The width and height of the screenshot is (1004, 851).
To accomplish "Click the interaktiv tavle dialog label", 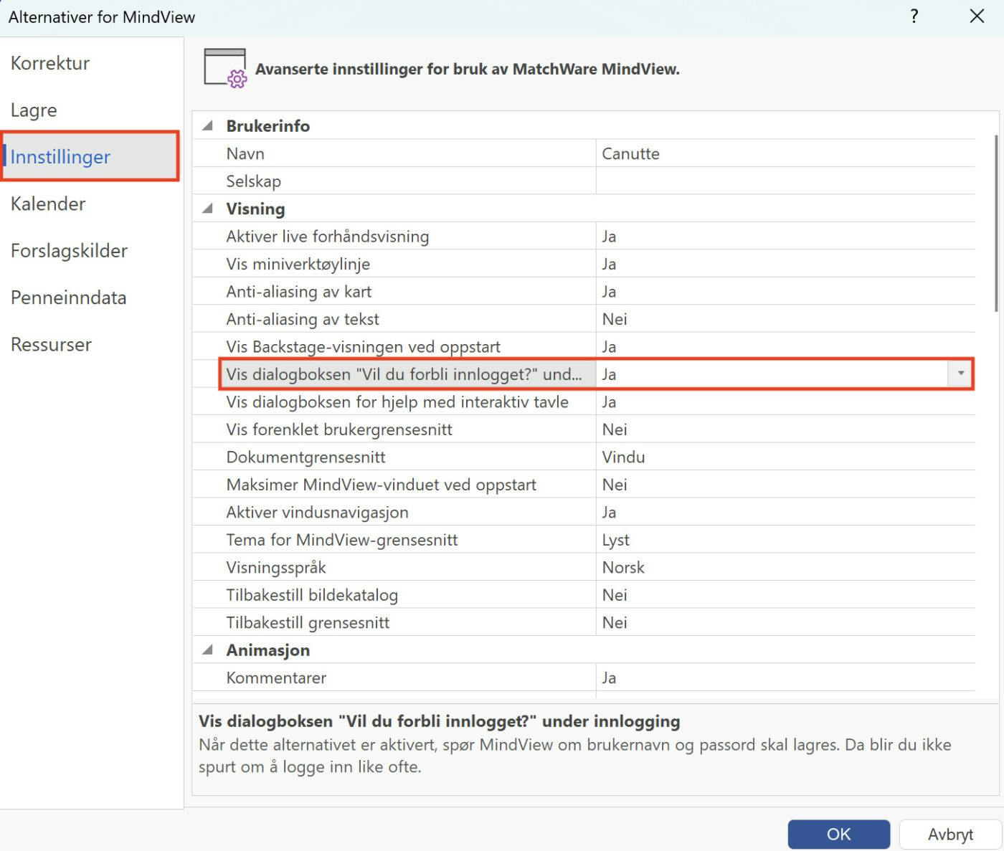I will pos(397,401).
